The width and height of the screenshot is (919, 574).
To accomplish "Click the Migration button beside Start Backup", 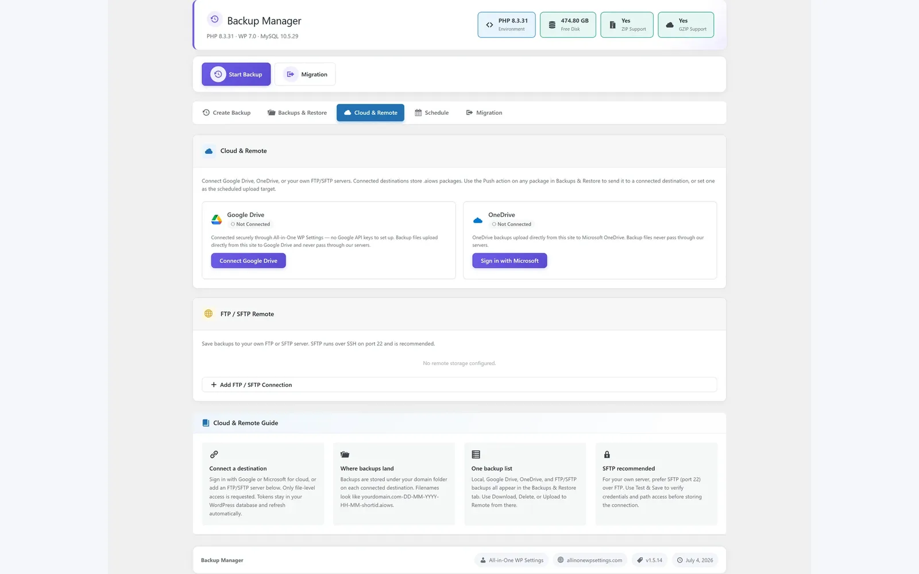I will click(305, 74).
